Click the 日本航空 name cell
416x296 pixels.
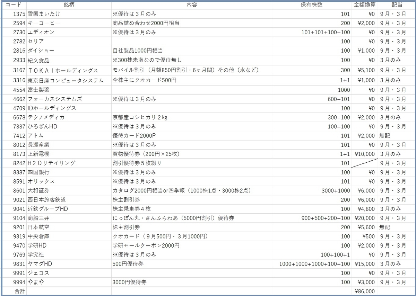tap(69, 227)
